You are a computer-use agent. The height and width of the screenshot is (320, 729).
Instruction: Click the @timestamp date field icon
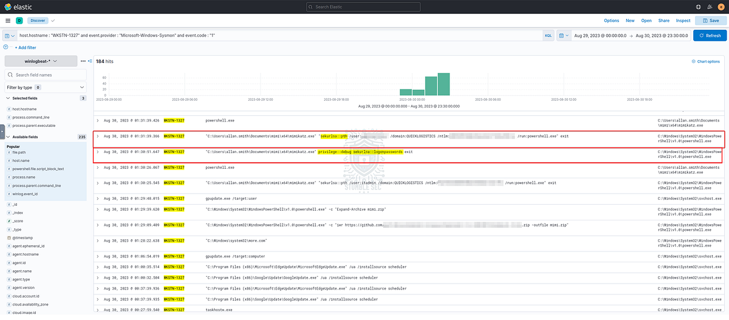(x=9, y=237)
